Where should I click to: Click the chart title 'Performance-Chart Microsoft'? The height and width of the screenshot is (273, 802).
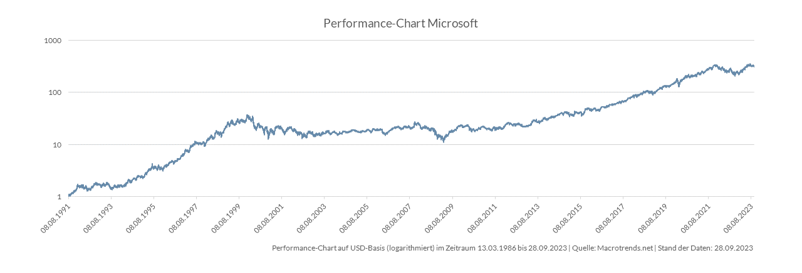click(400, 24)
